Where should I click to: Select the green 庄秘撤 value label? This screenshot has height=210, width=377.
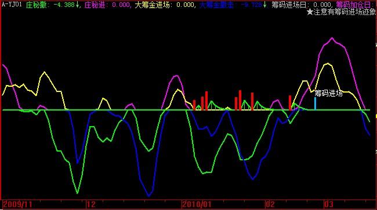[53, 5]
